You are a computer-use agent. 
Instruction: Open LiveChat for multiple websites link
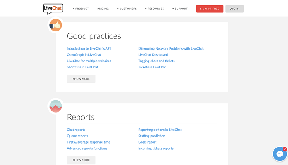coord(89,61)
